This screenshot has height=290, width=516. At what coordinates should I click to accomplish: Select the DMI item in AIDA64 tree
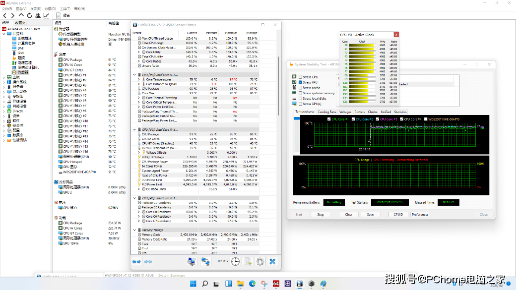[x=20, y=48]
